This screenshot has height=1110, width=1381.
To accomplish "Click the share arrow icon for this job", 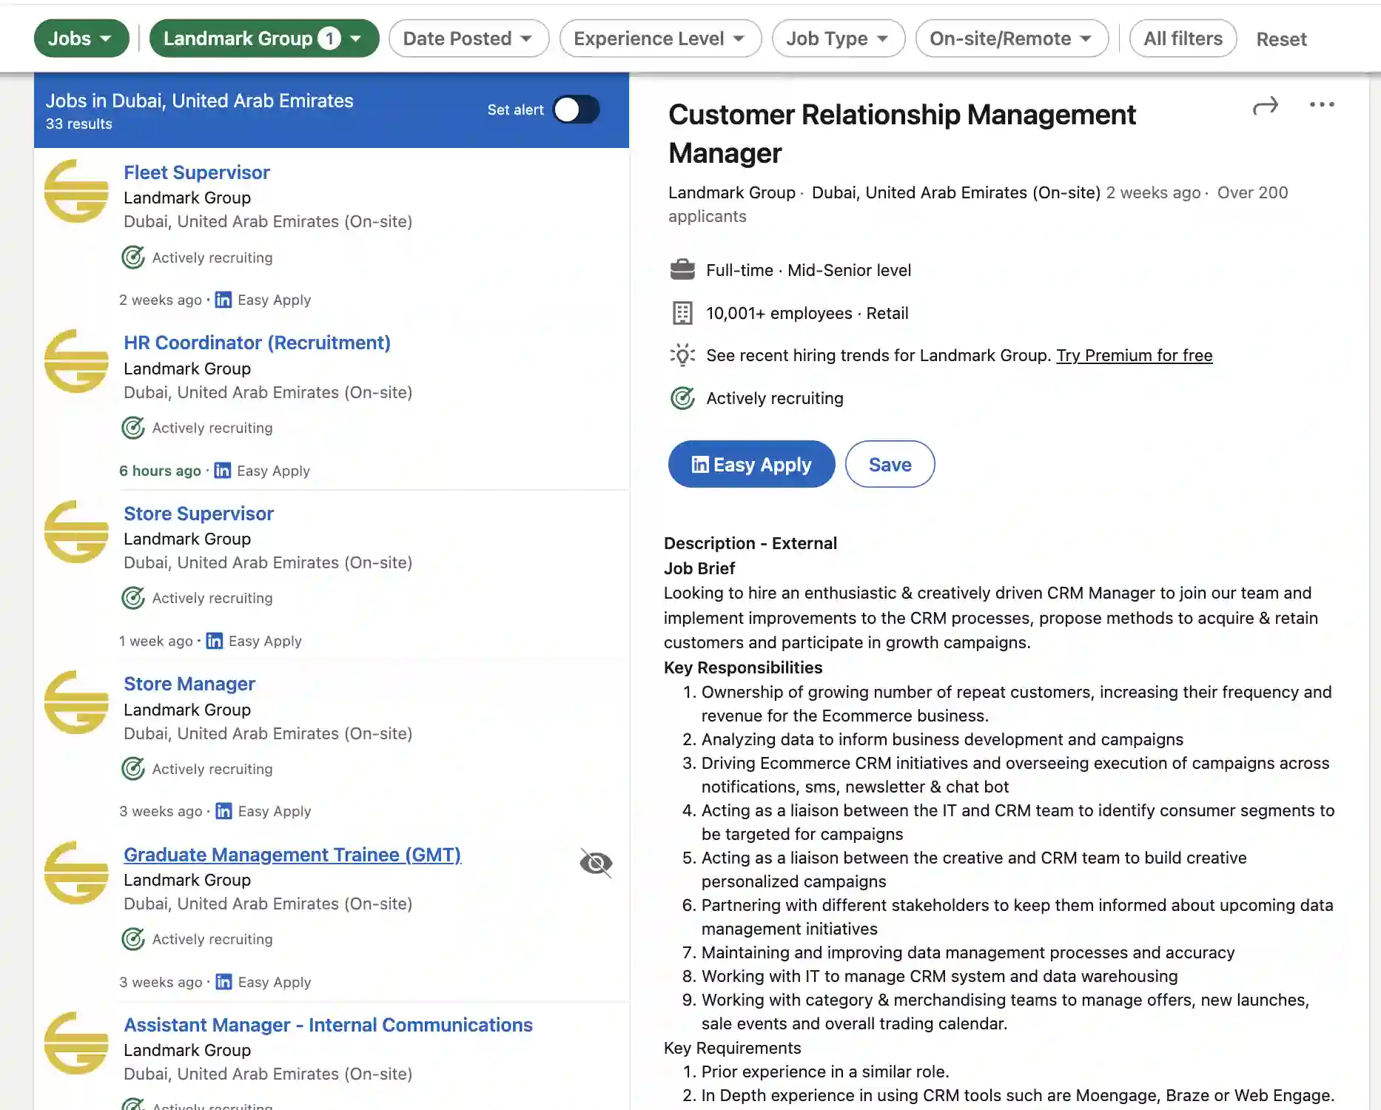I will 1265,107.
